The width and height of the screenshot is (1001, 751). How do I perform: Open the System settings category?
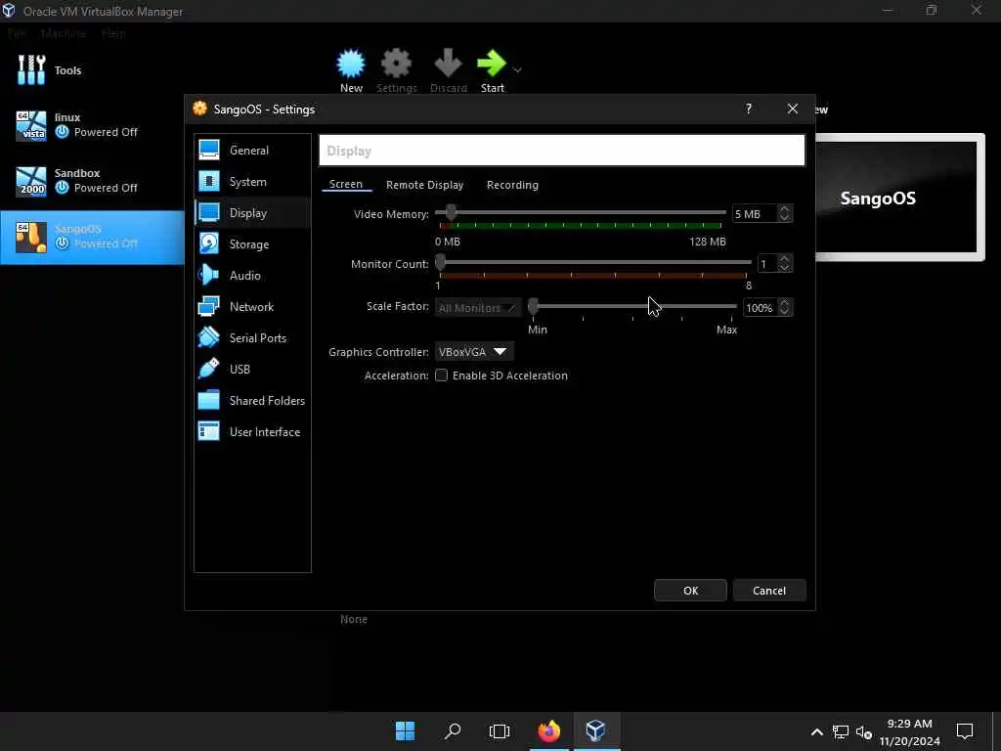tap(252, 181)
